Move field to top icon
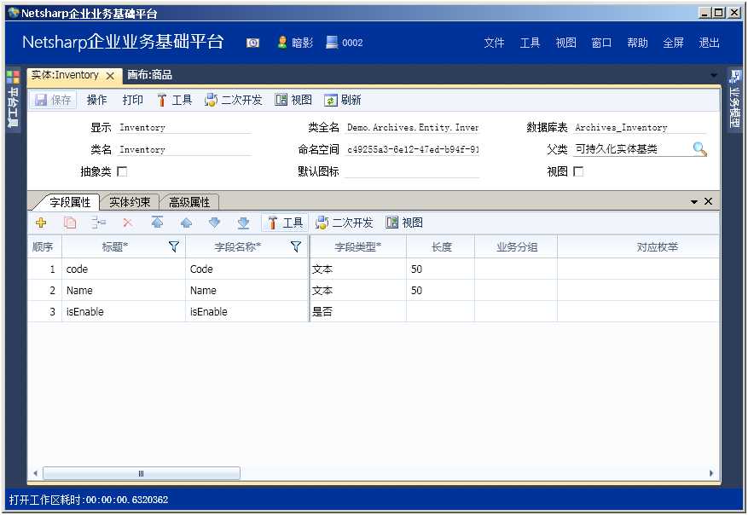 coord(157,223)
